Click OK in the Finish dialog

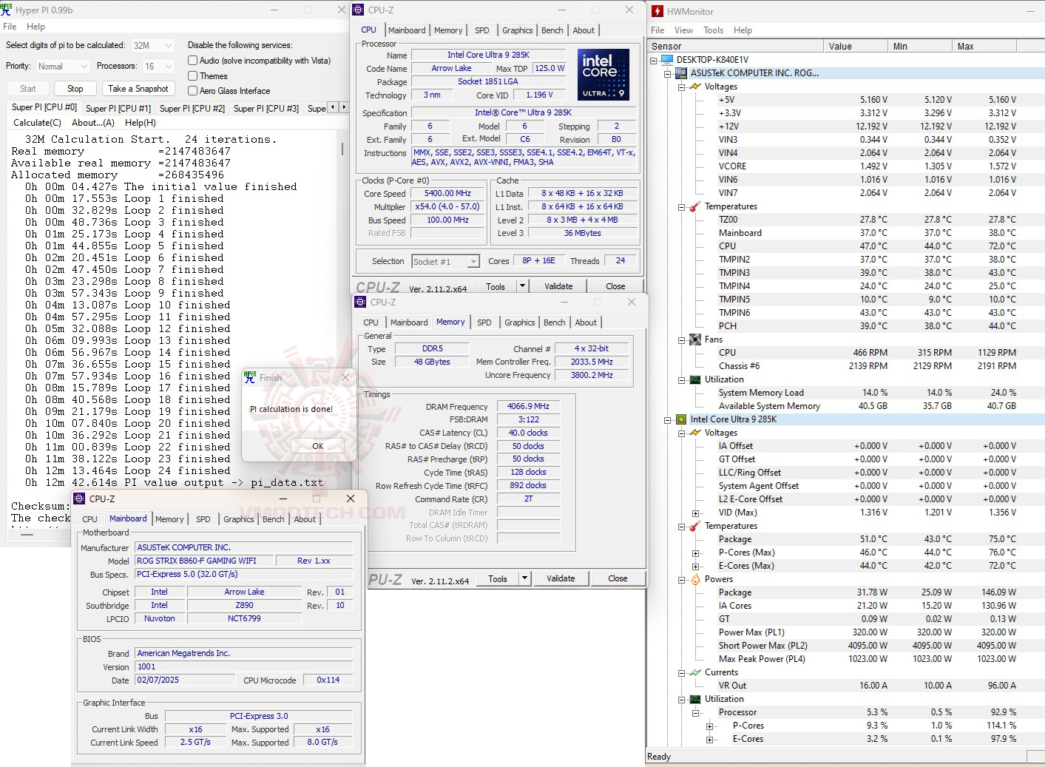pos(318,446)
